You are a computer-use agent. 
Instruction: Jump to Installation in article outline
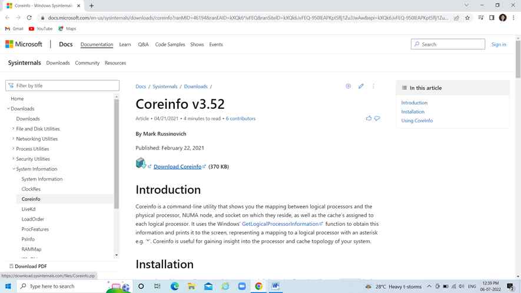(413, 112)
